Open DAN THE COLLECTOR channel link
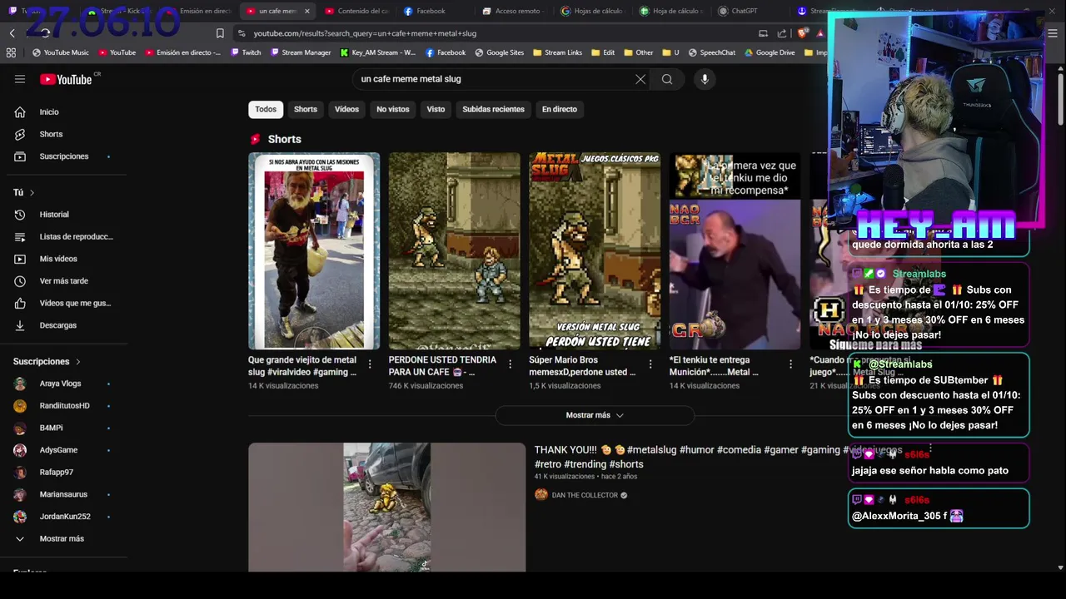Screen dimensions: 1066x599 585,495
